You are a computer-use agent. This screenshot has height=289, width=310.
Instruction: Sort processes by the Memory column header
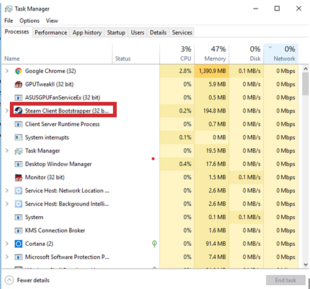tap(212, 54)
